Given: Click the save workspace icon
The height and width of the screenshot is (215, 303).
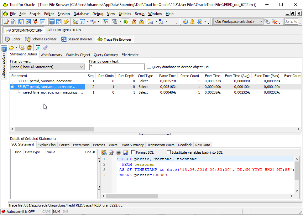Looking at the screenshot, I should (x=267, y=22).
